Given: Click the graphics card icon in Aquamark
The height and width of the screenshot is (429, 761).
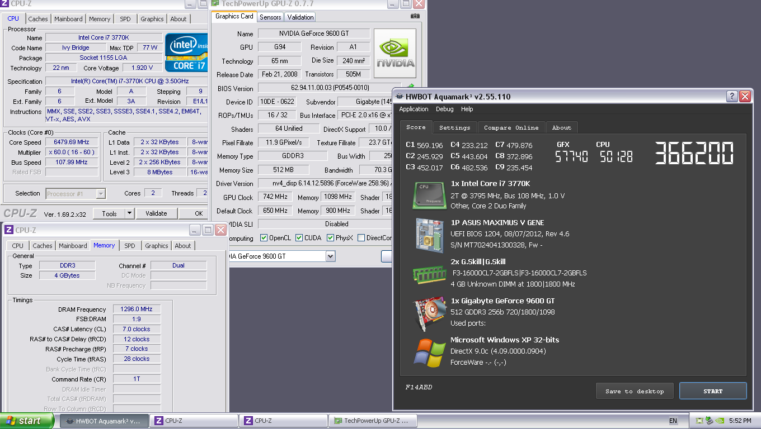Looking at the screenshot, I should tap(429, 313).
